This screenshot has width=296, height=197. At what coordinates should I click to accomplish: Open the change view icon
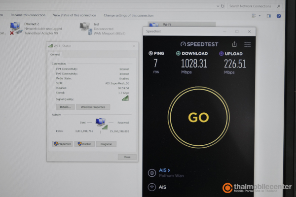point(254,16)
